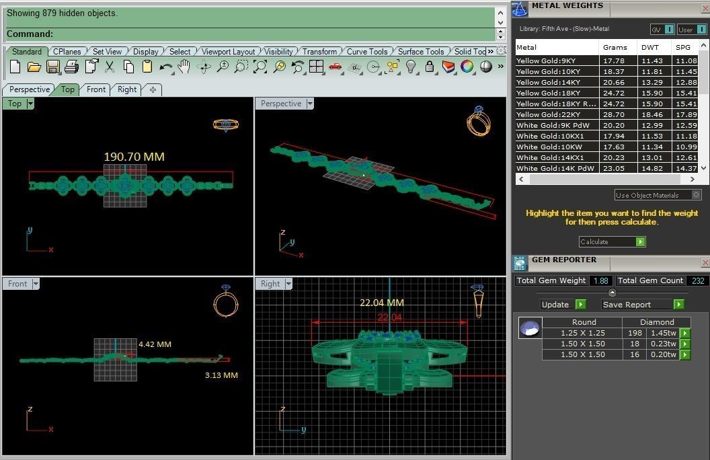Click the padlock Lock Objects icon

coord(429,67)
